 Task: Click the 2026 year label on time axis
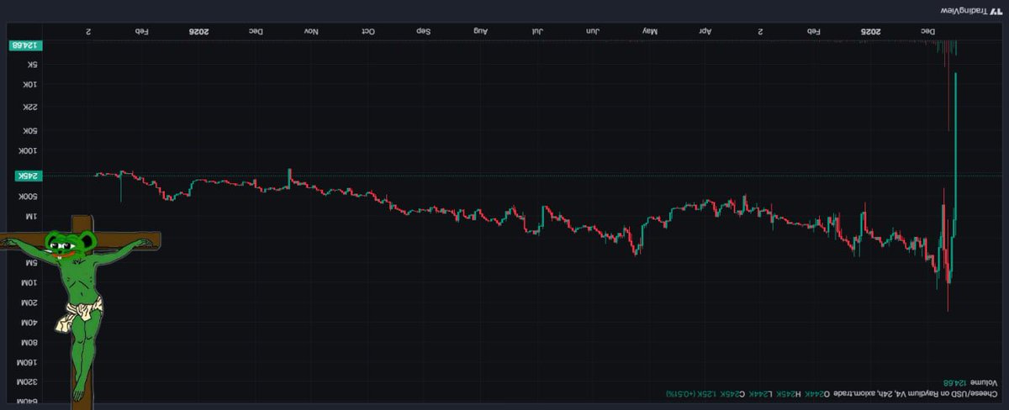[x=198, y=31]
